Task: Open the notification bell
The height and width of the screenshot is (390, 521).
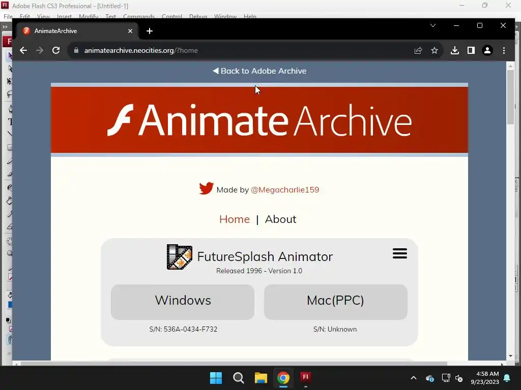Action: pos(507,378)
